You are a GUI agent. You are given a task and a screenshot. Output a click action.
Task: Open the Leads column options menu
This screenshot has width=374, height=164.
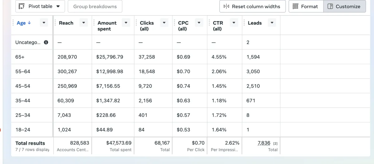pos(272,23)
